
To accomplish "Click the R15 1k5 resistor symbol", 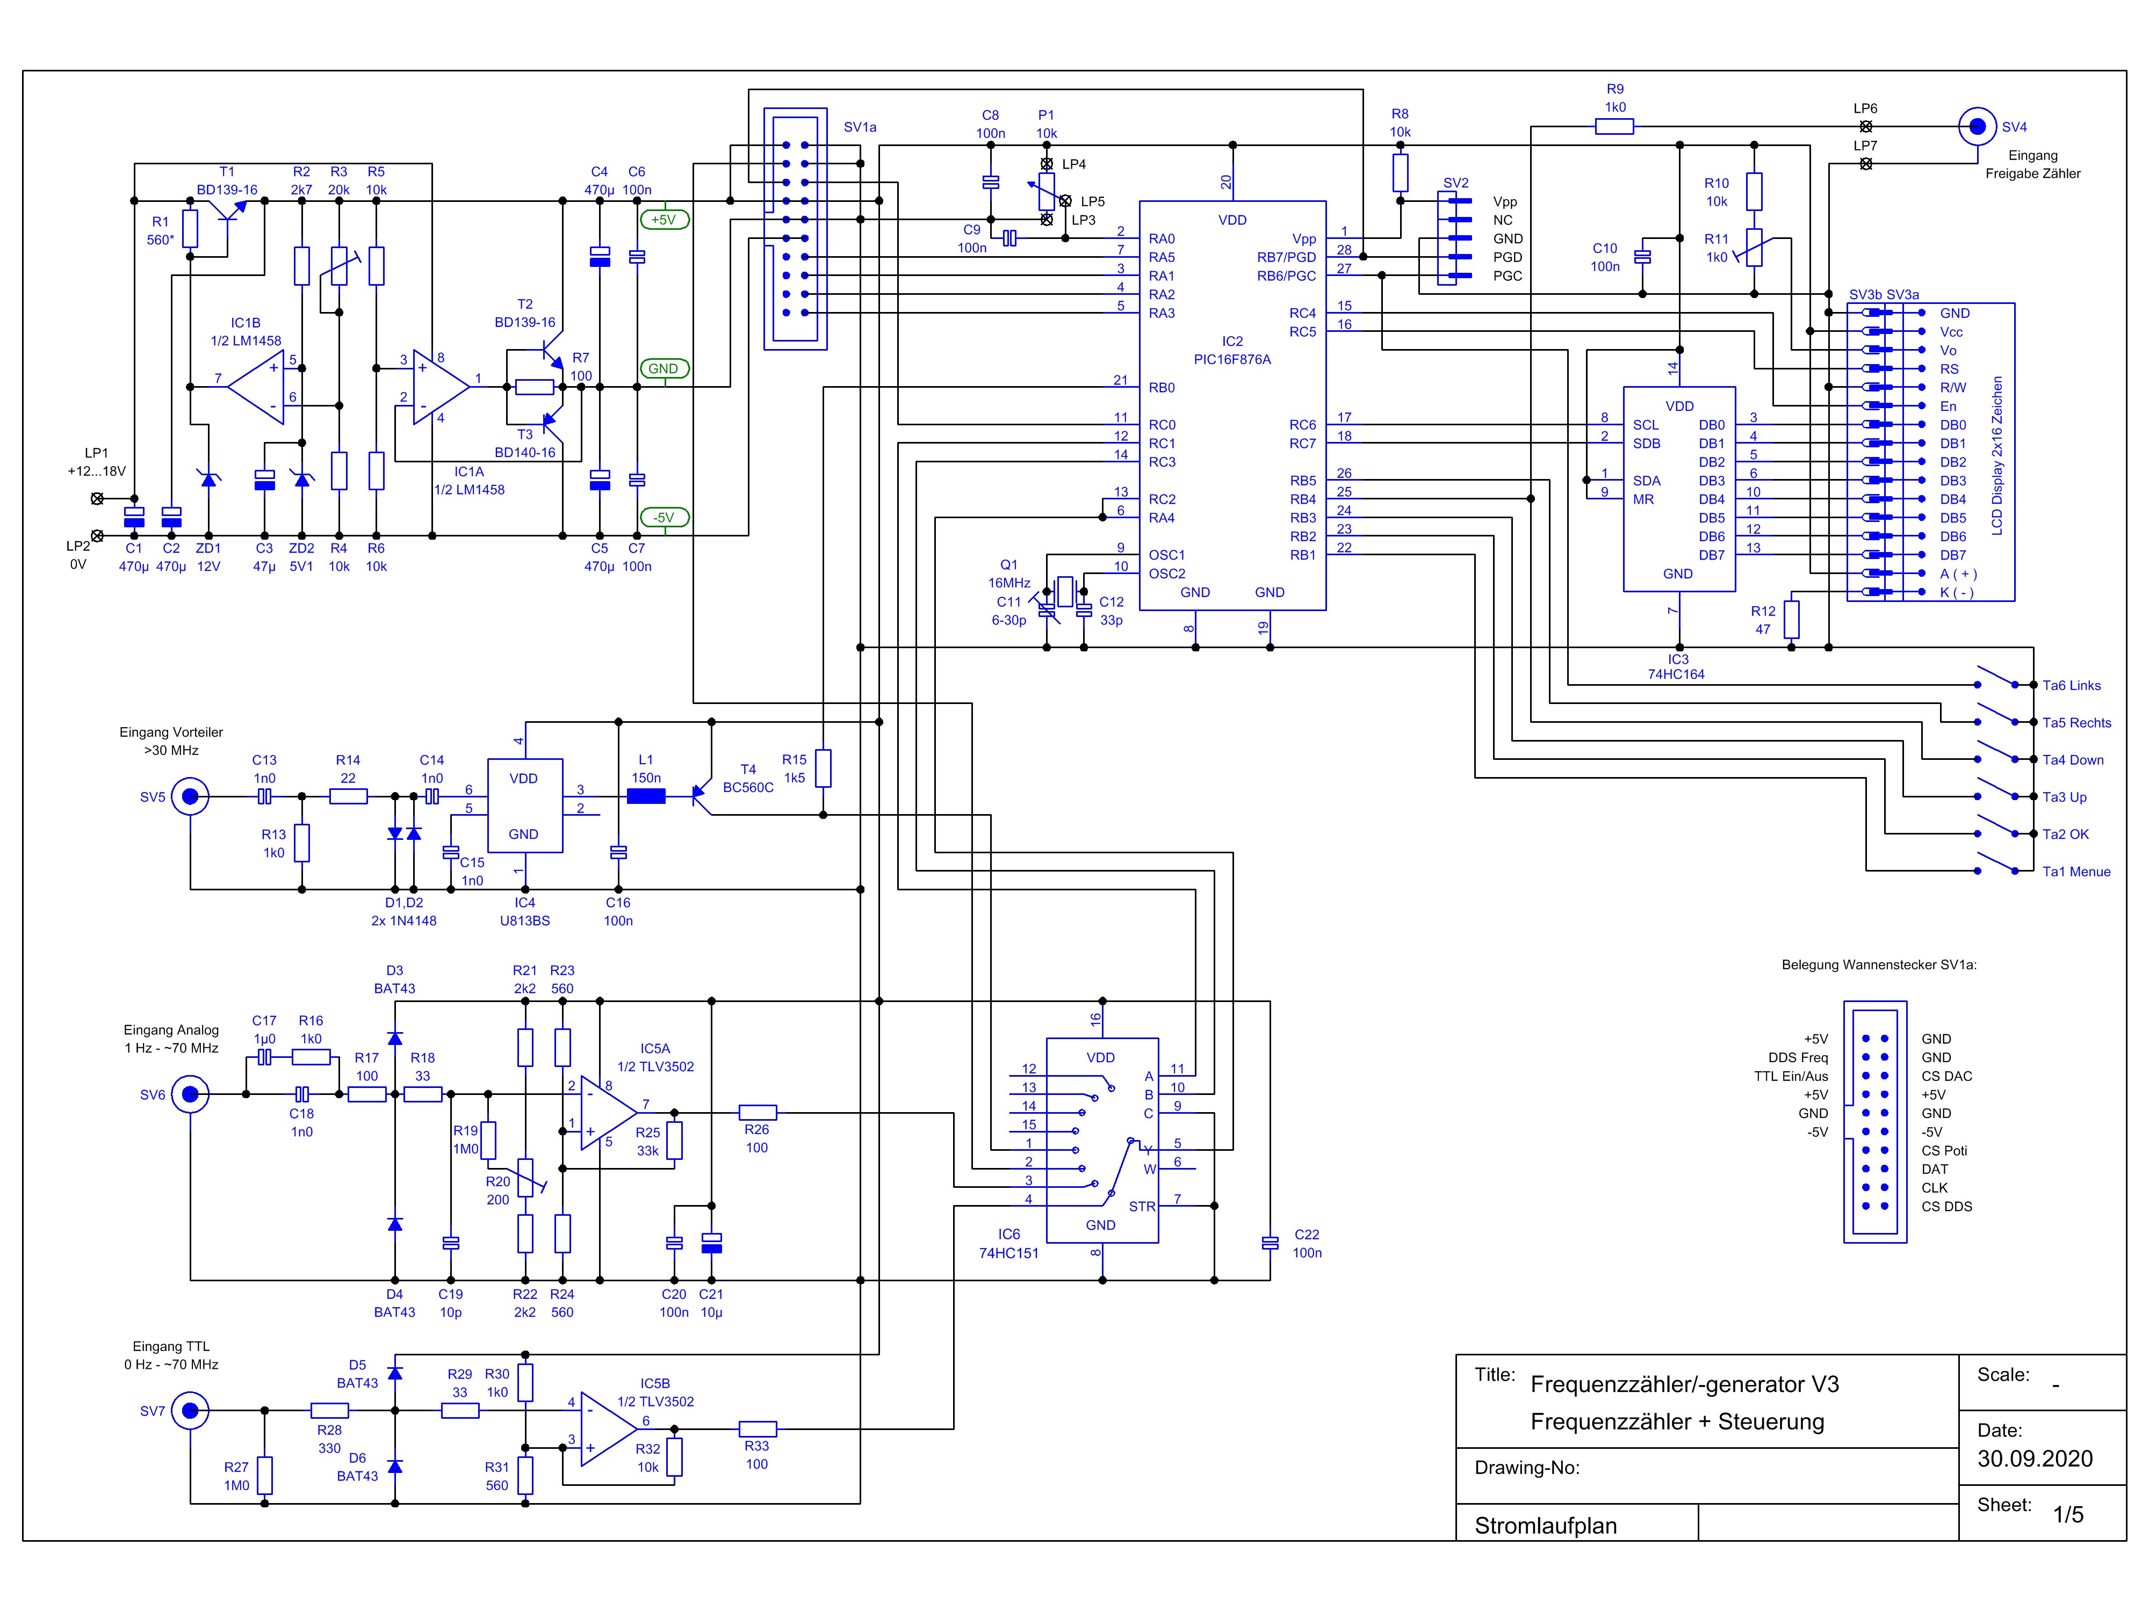I will tap(823, 768).
